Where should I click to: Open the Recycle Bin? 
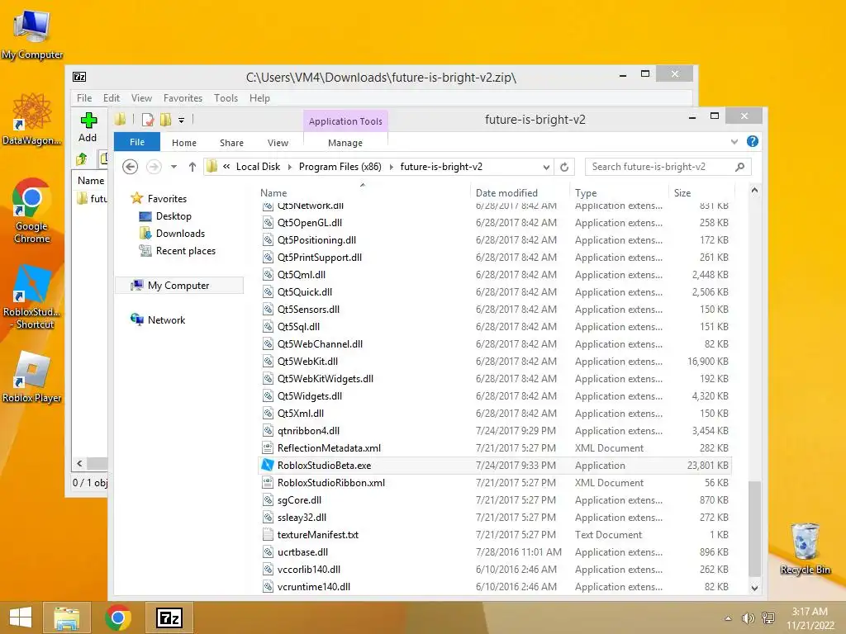point(805,549)
